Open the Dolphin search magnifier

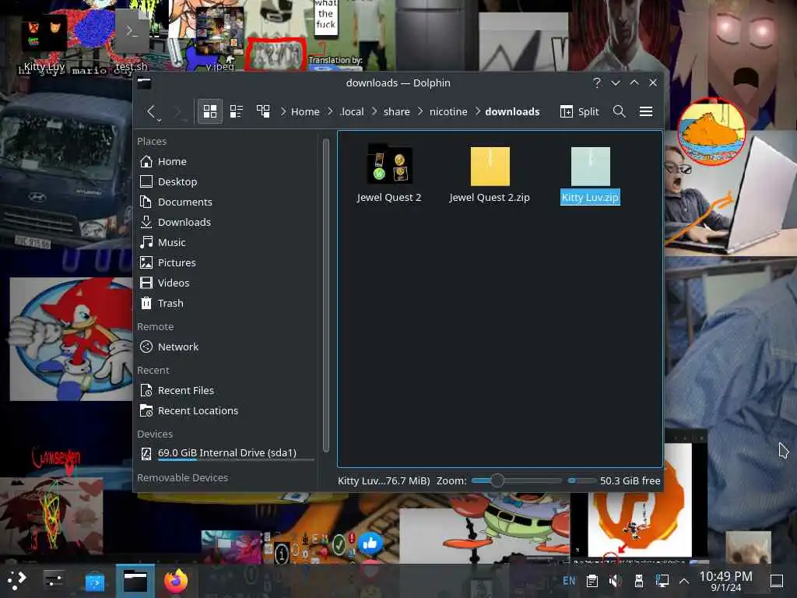619,111
